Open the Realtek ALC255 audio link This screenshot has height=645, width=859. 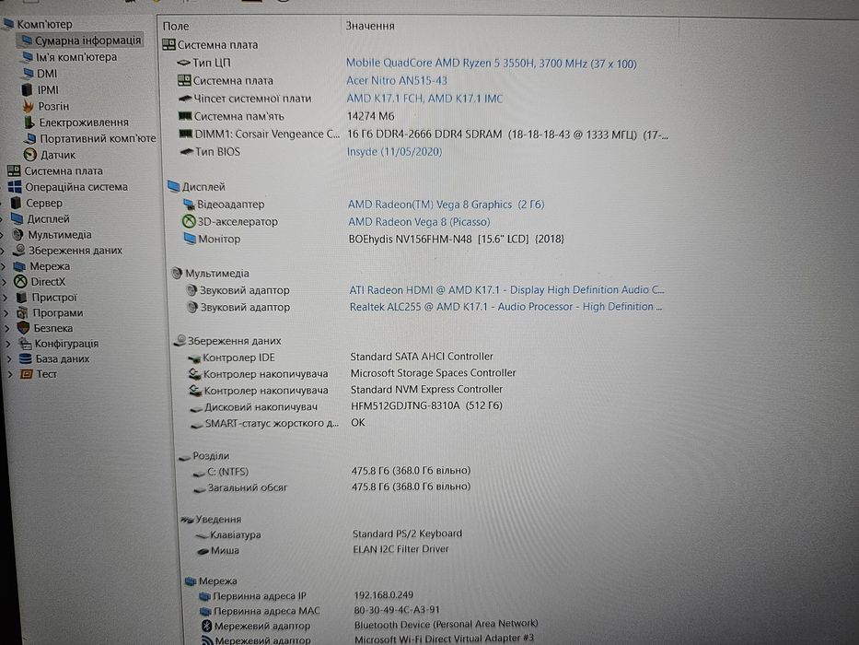click(505, 307)
